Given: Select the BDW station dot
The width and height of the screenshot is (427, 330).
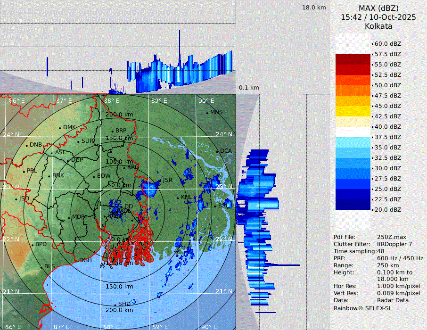Looking at the screenshot, I should click(x=94, y=176).
